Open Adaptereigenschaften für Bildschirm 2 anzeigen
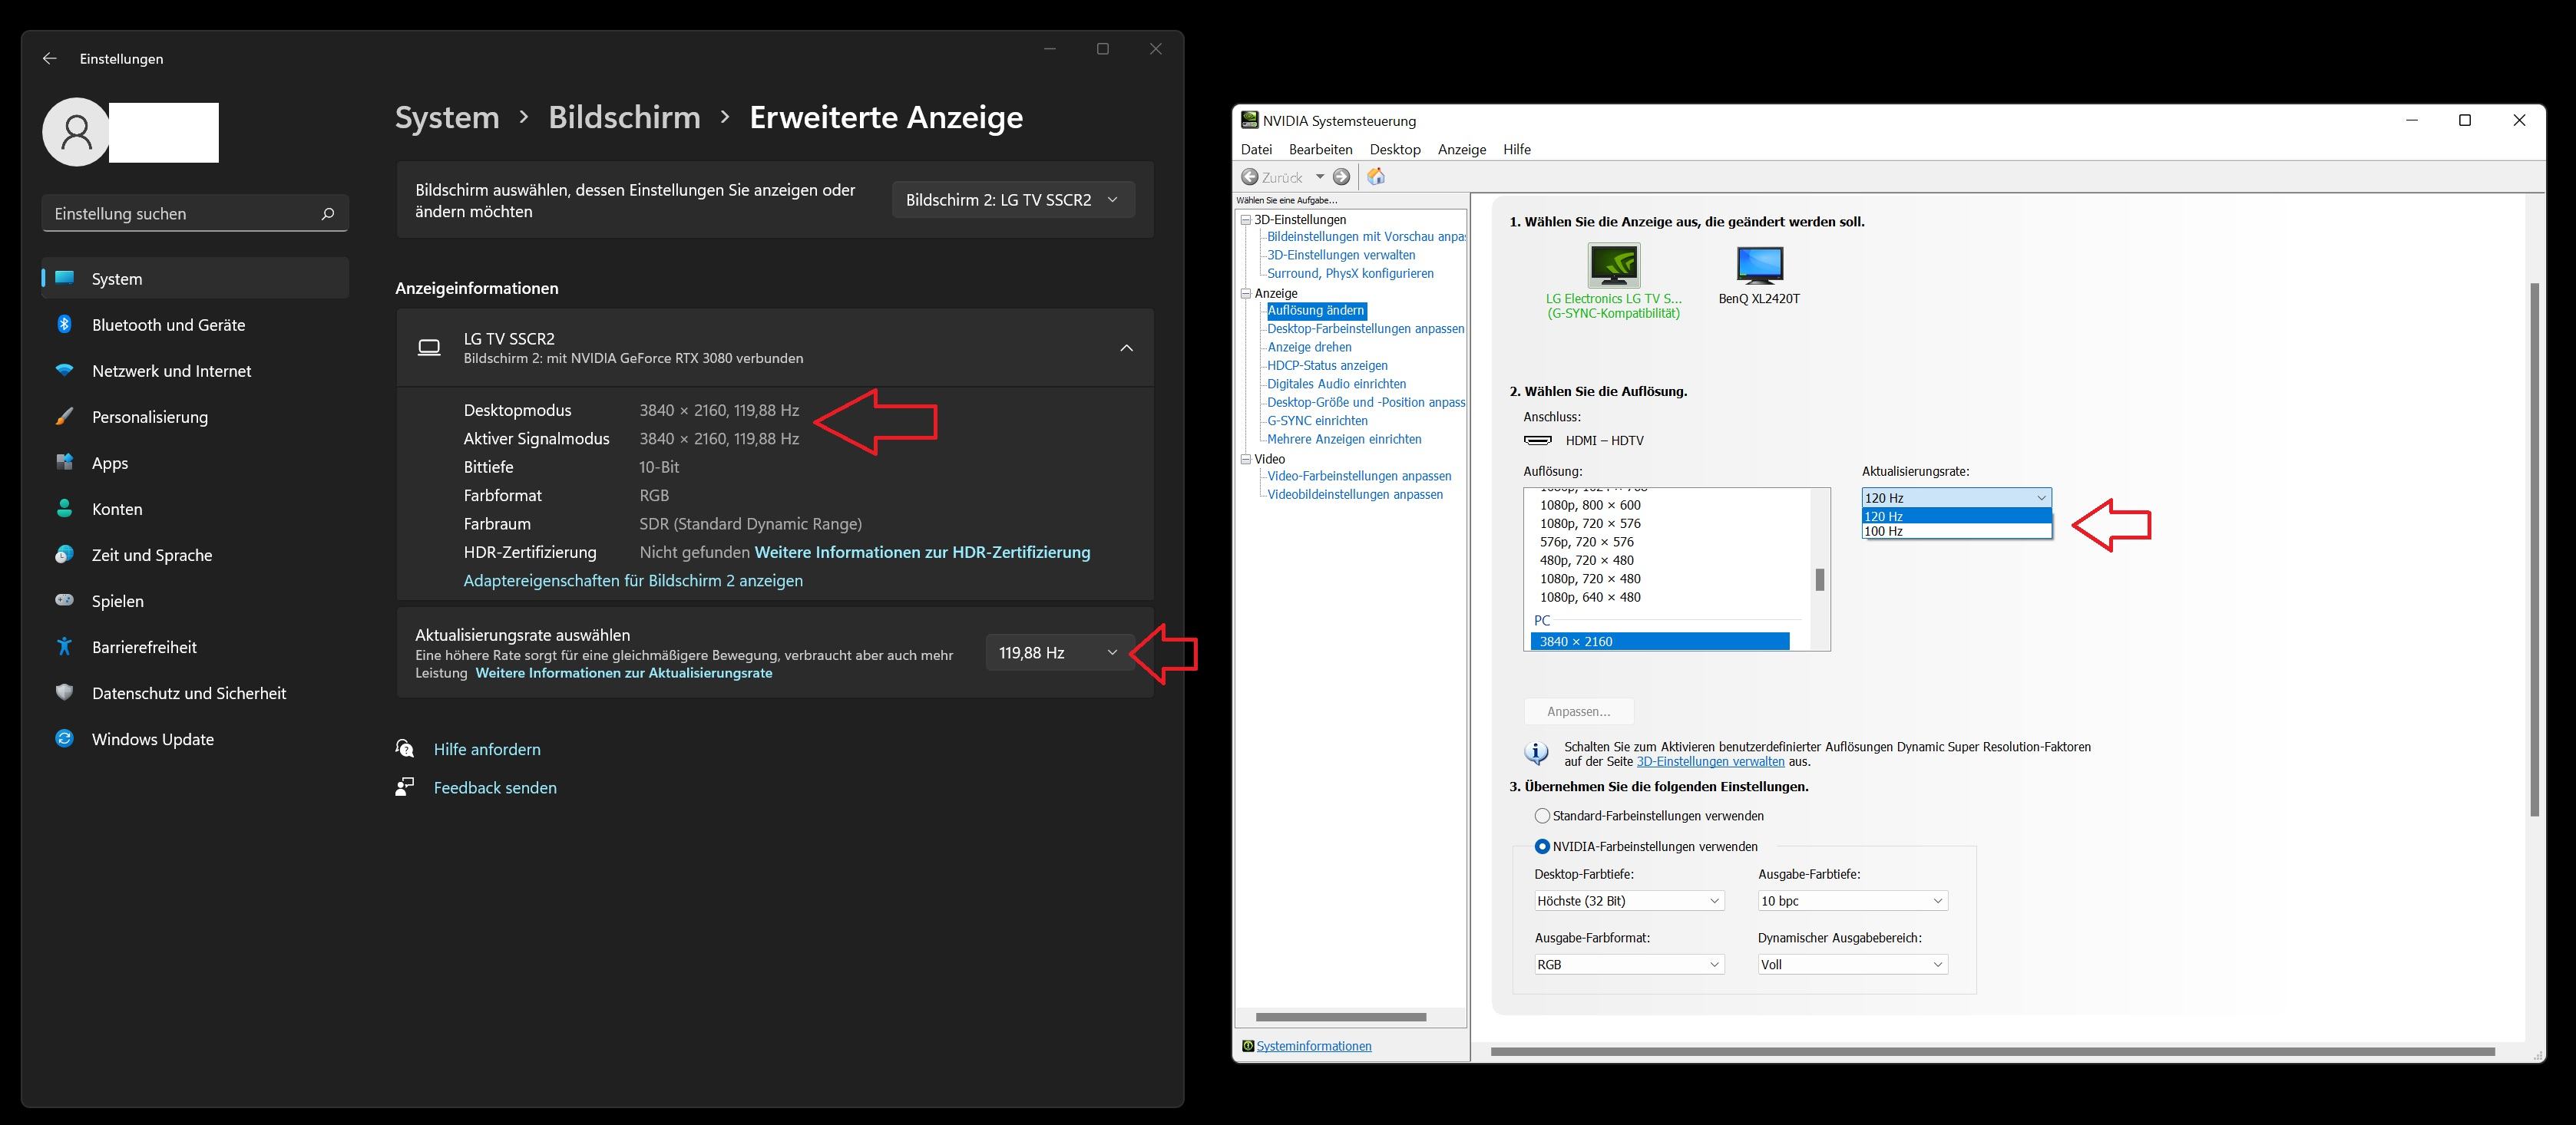This screenshot has width=2576, height=1125. pos(633,580)
